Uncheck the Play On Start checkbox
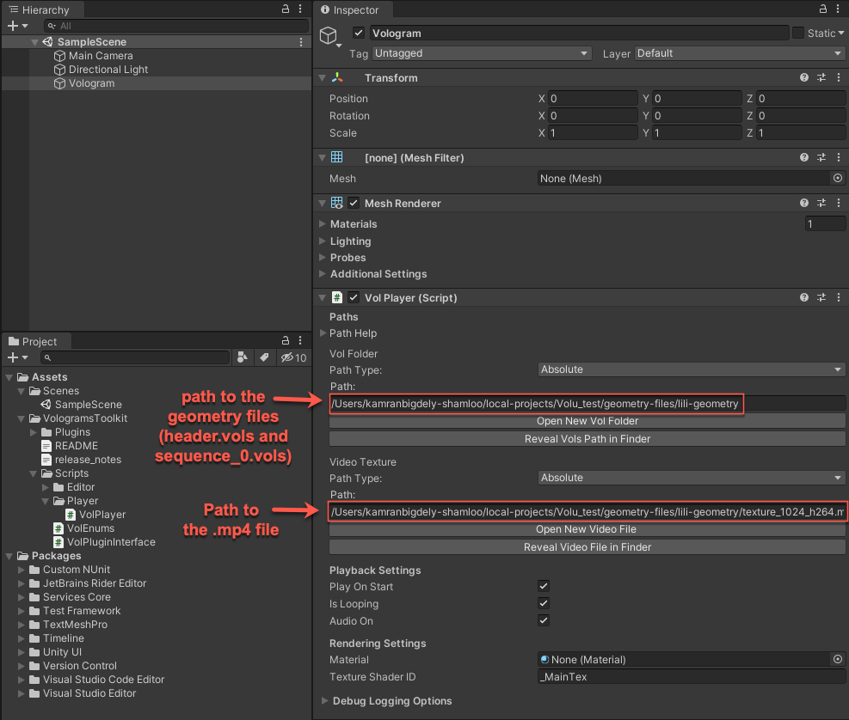849x720 pixels. click(544, 587)
